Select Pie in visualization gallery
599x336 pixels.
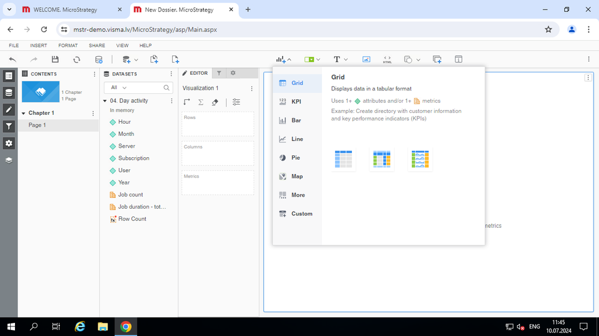(x=297, y=158)
